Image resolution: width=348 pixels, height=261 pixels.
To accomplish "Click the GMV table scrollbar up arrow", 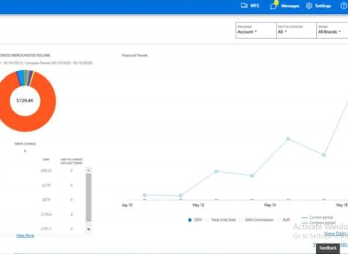I will coord(88,171).
